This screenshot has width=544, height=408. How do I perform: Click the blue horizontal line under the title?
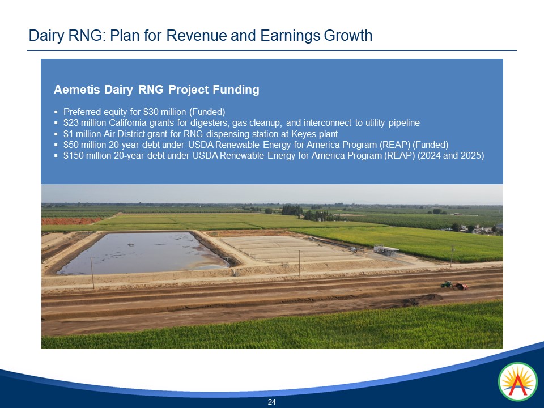(x=272, y=51)
